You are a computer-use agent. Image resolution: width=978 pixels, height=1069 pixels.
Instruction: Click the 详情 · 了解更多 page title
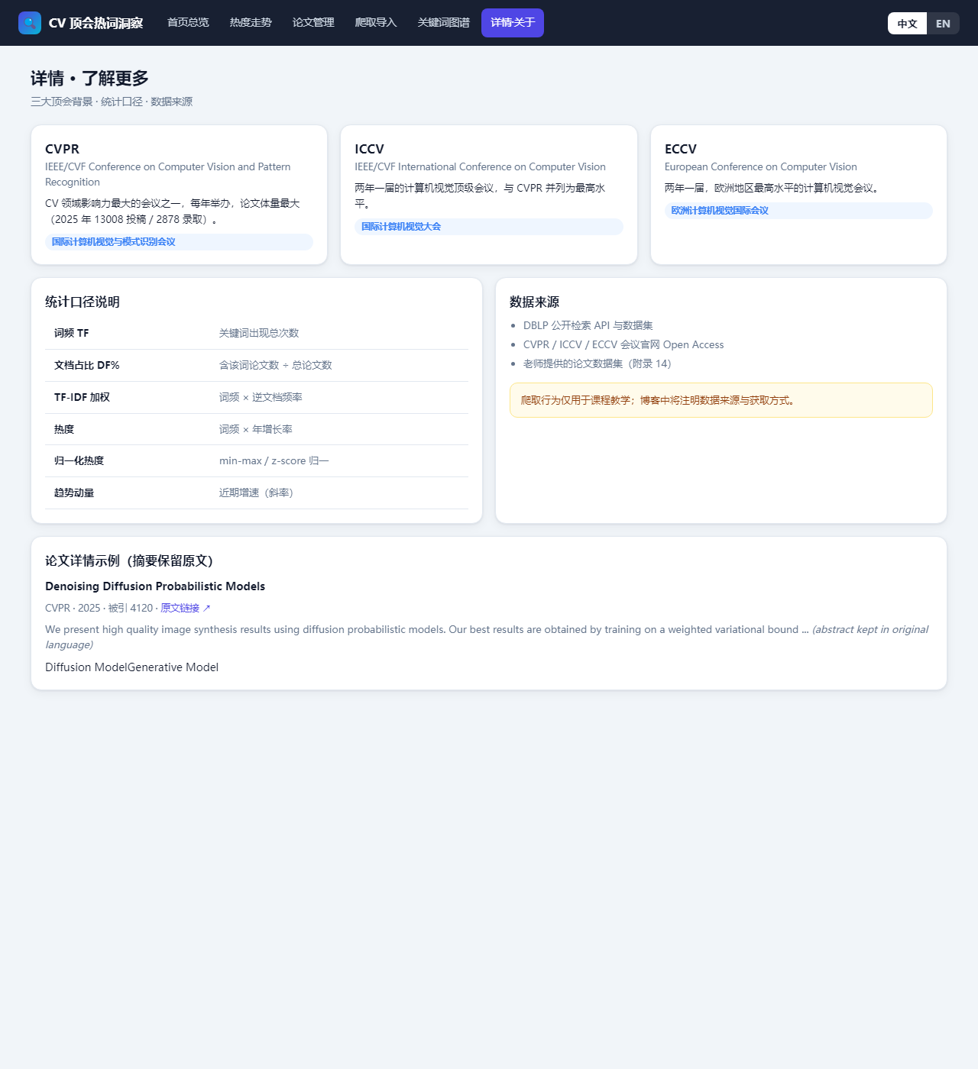tap(89, 79)
